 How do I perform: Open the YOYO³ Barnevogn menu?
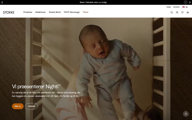click(x=72, y=12)
